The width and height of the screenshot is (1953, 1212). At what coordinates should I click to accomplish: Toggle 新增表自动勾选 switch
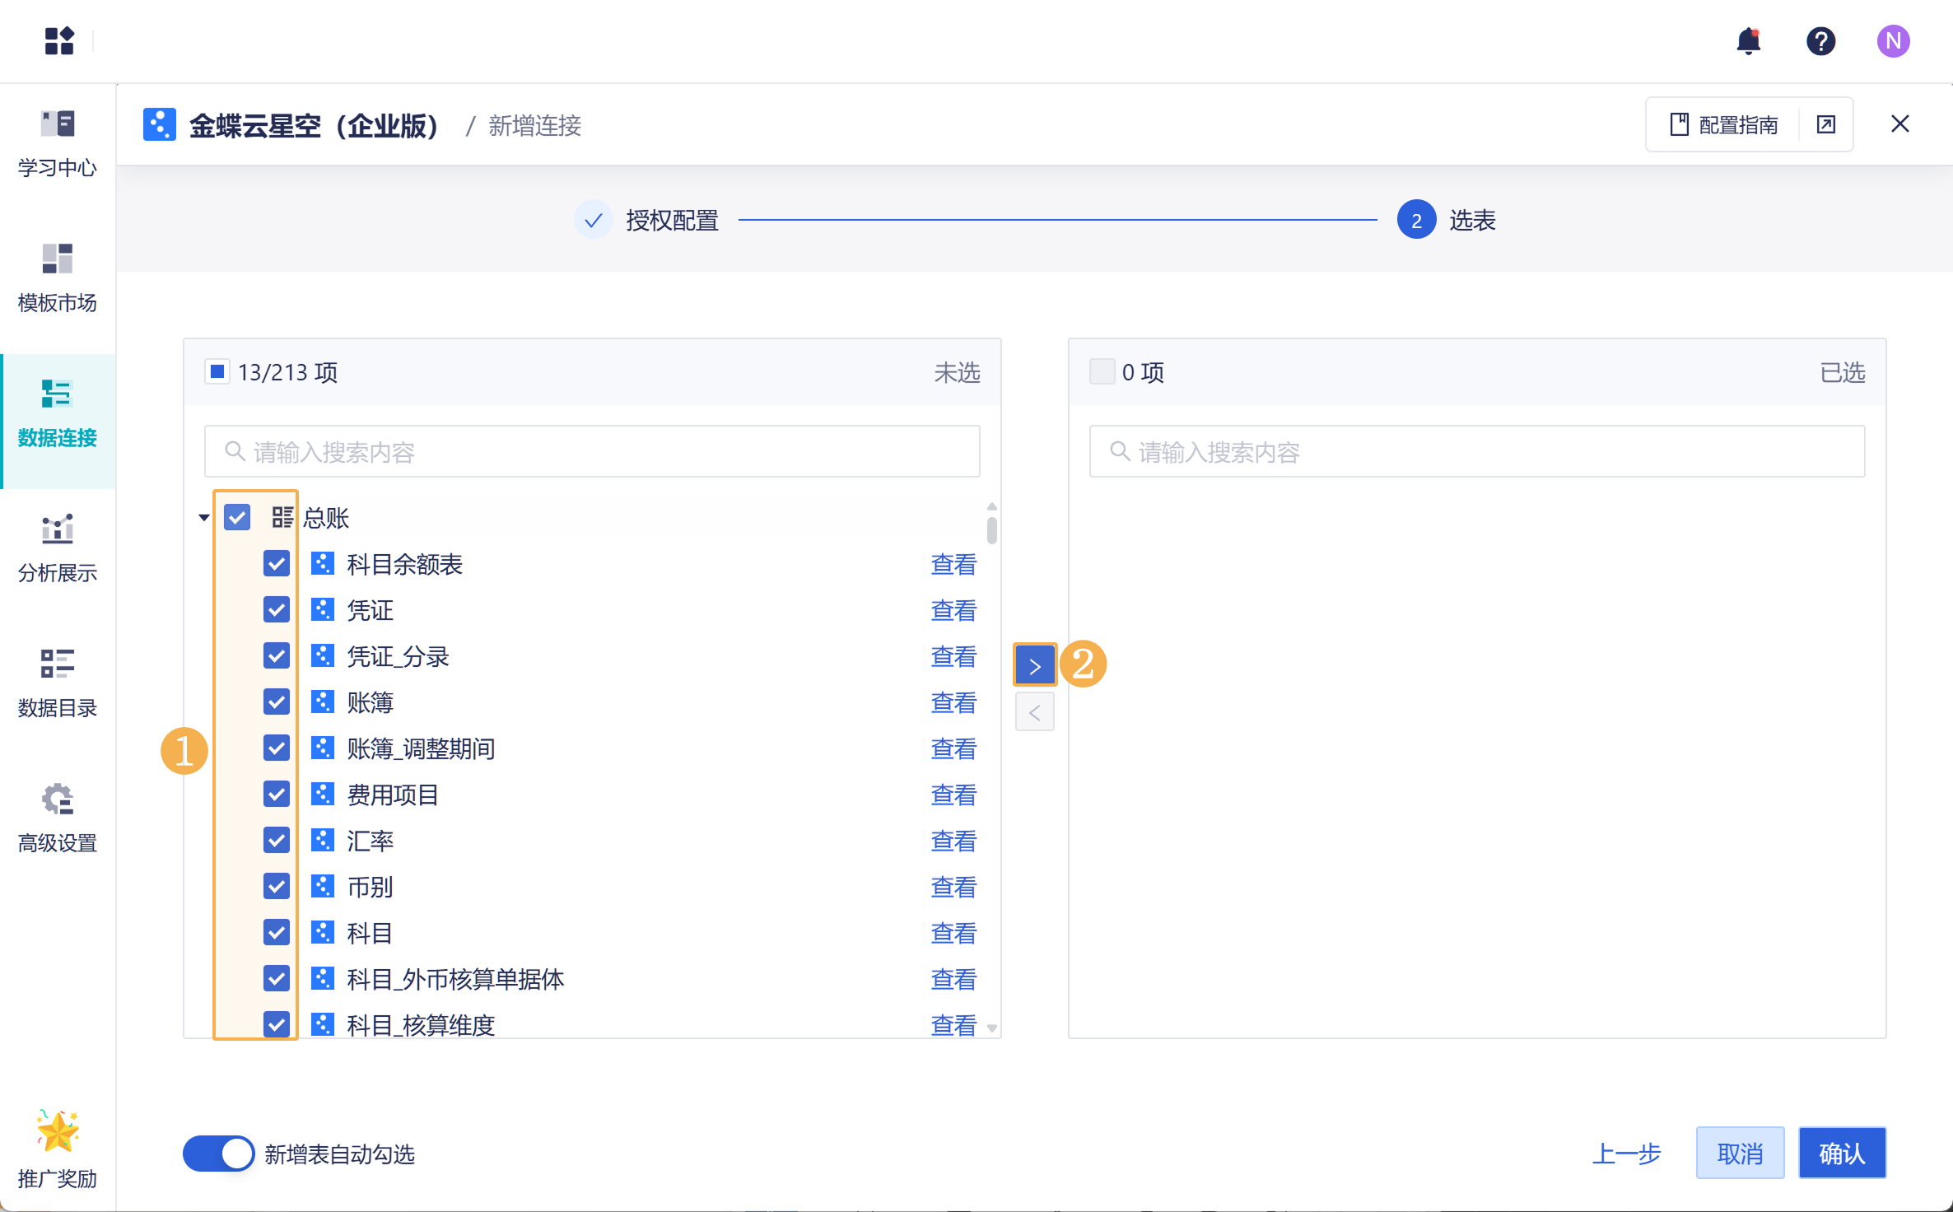pos(218,1154)
